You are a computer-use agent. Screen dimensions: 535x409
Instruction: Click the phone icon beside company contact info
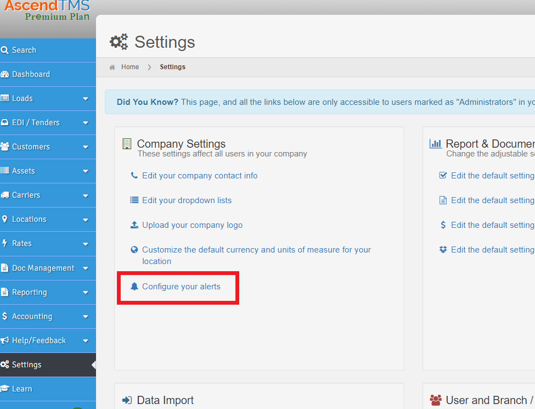coord(134,176)
